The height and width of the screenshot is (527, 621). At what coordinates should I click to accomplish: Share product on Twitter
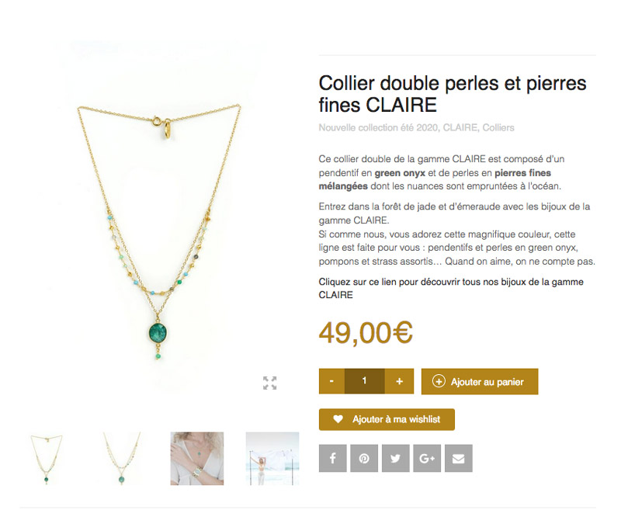pyautogui.click(x=395, y=458)
